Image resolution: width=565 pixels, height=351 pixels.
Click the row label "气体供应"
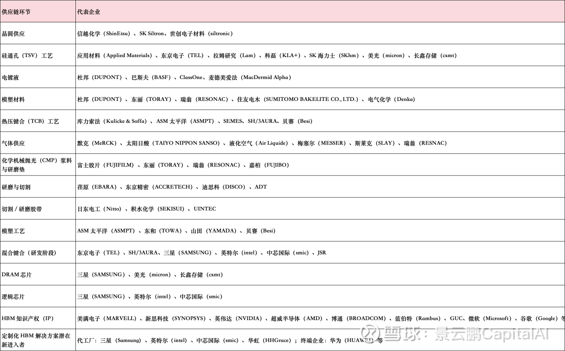[x=13, y=143]
